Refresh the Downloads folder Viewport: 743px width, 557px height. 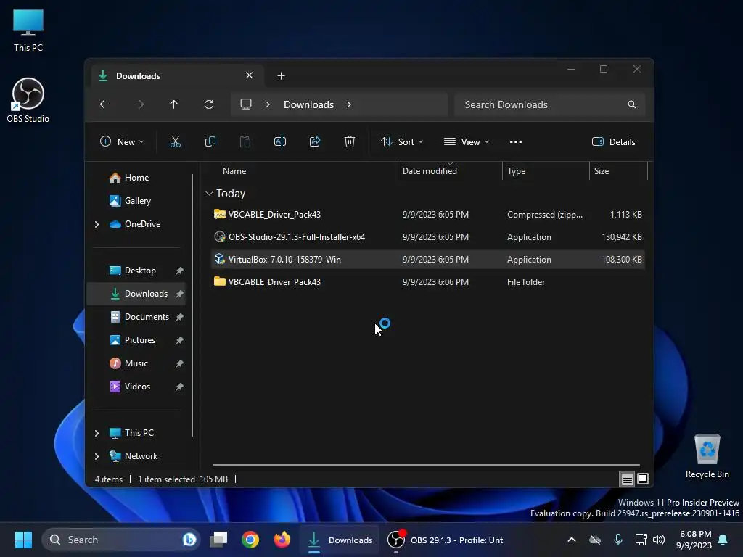click(x=209, y=104)
